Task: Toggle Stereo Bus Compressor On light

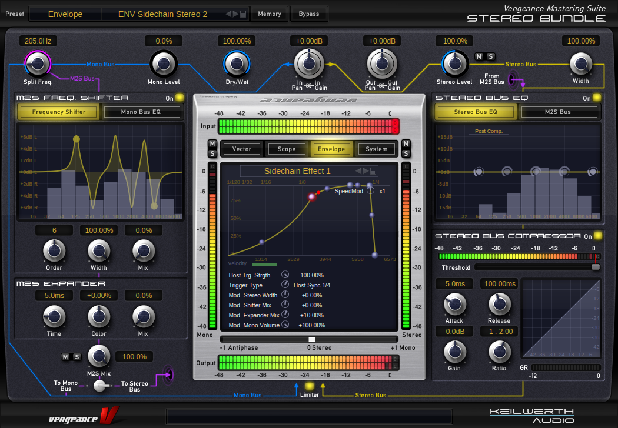Action: 599,236
